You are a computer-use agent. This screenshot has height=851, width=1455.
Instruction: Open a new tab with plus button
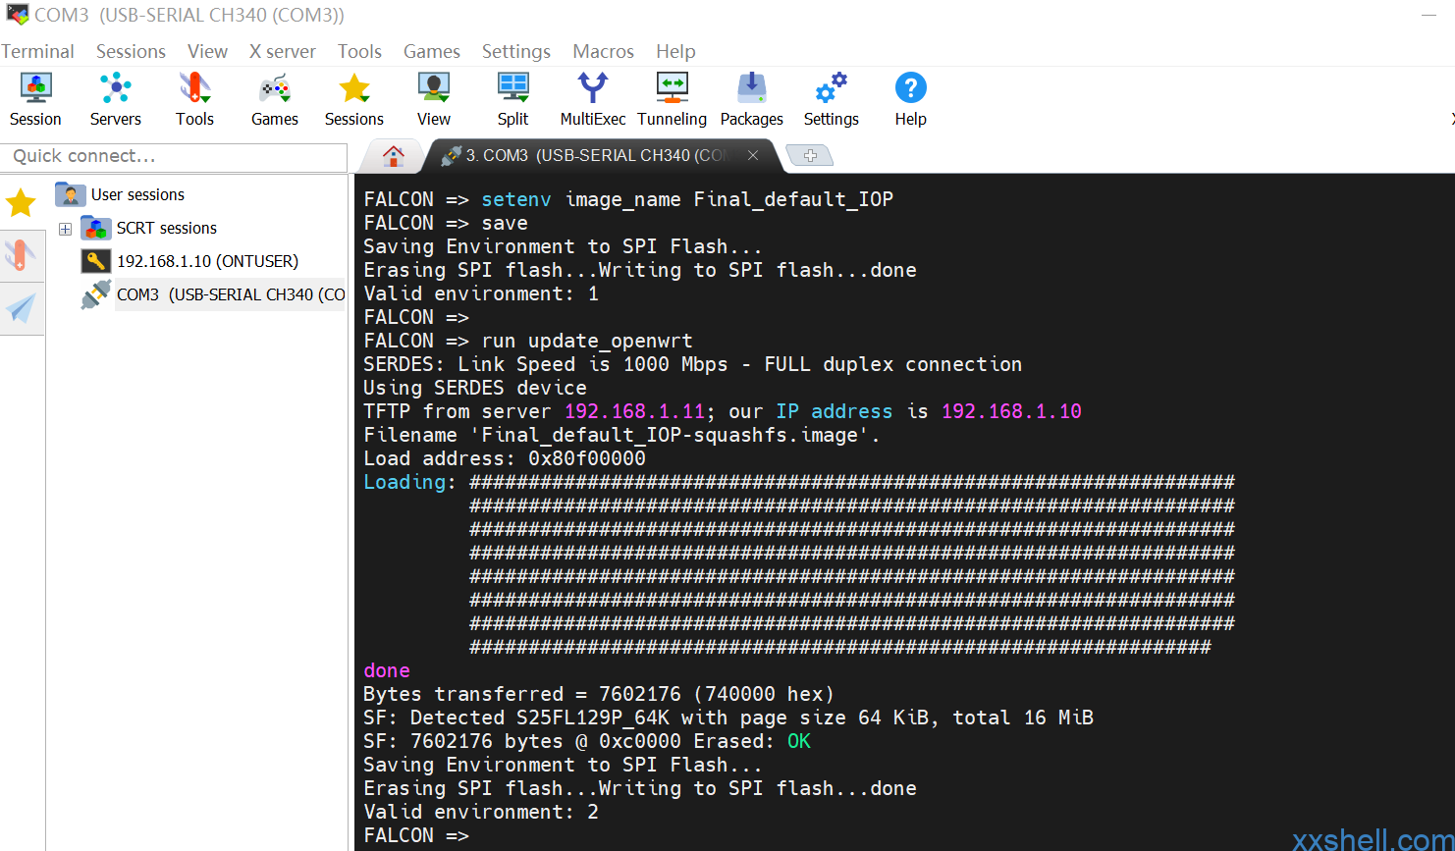pos(810,156)
